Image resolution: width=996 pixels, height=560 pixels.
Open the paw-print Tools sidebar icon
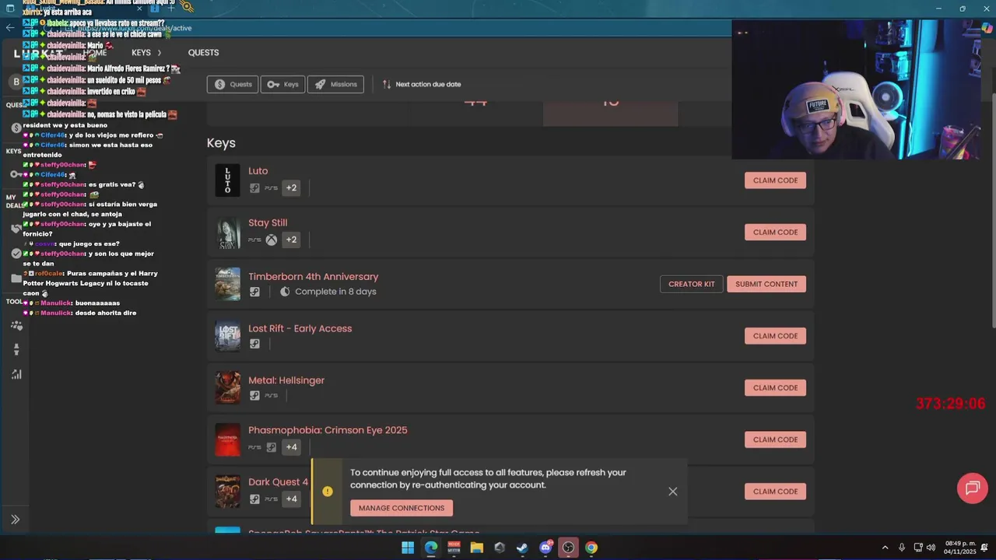(16, 326)
